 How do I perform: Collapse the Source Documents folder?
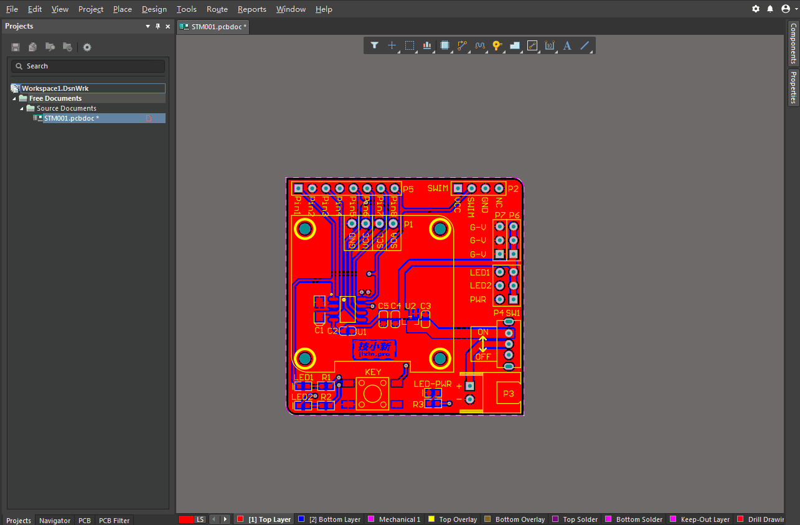point(22,108)
